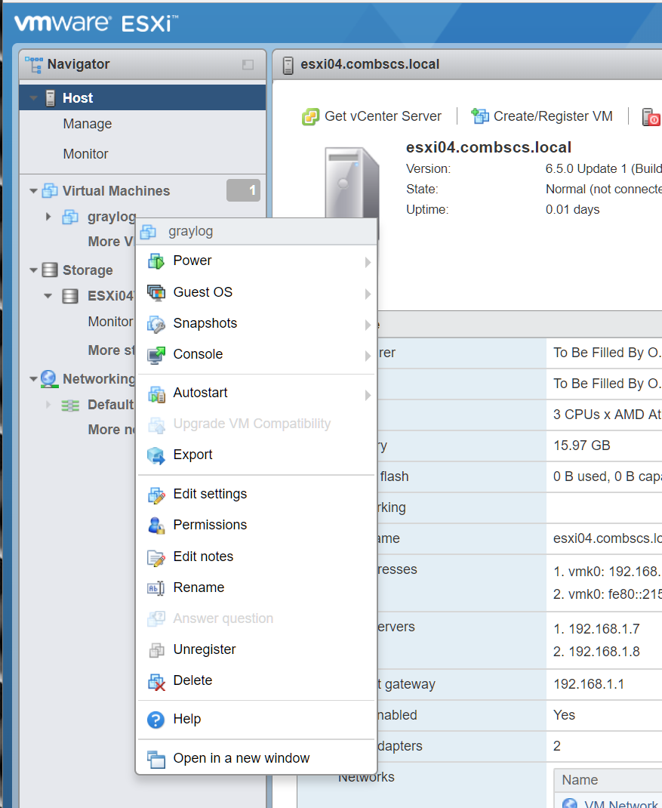Click the blue Help question mark icon

tap(155, 720)
